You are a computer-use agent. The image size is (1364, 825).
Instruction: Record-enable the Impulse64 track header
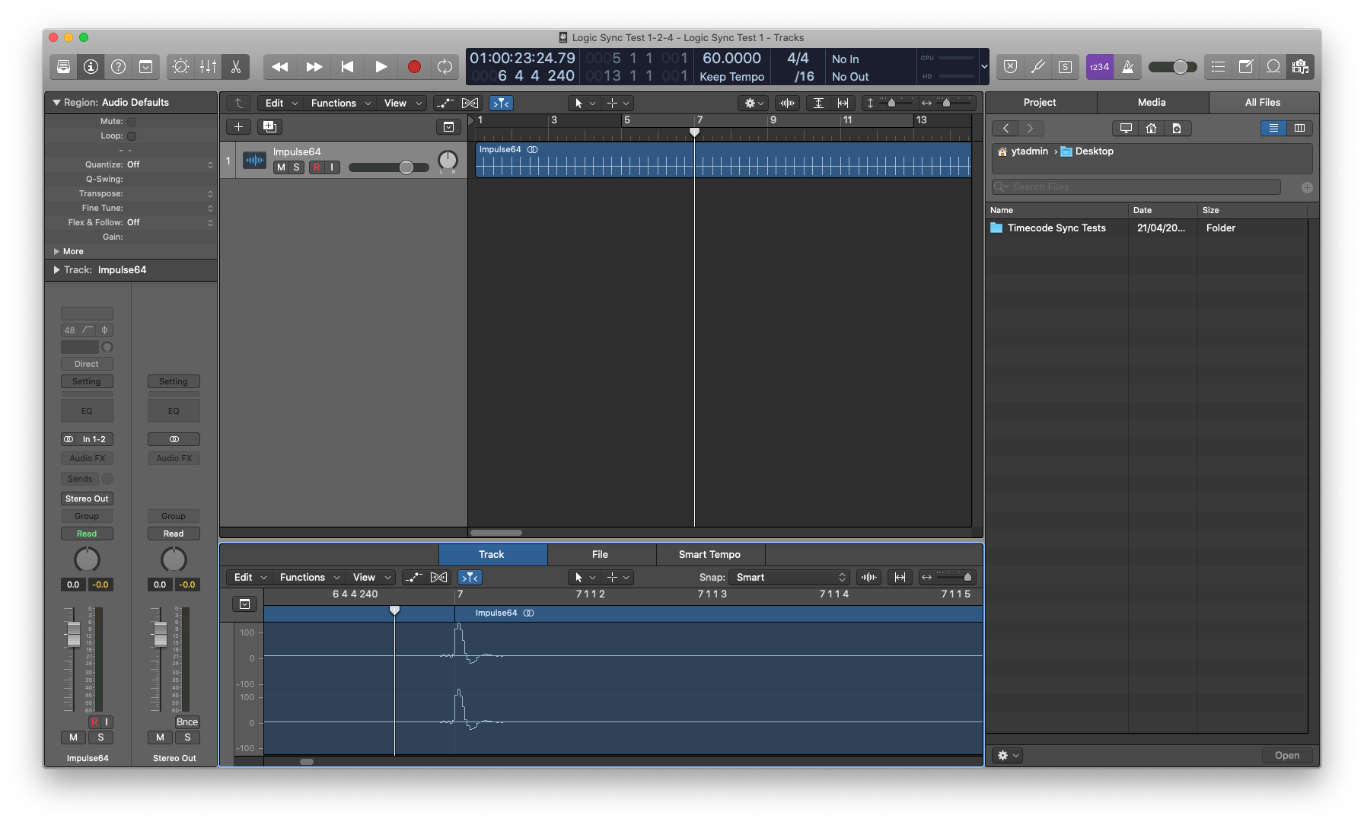pos(317,167)
